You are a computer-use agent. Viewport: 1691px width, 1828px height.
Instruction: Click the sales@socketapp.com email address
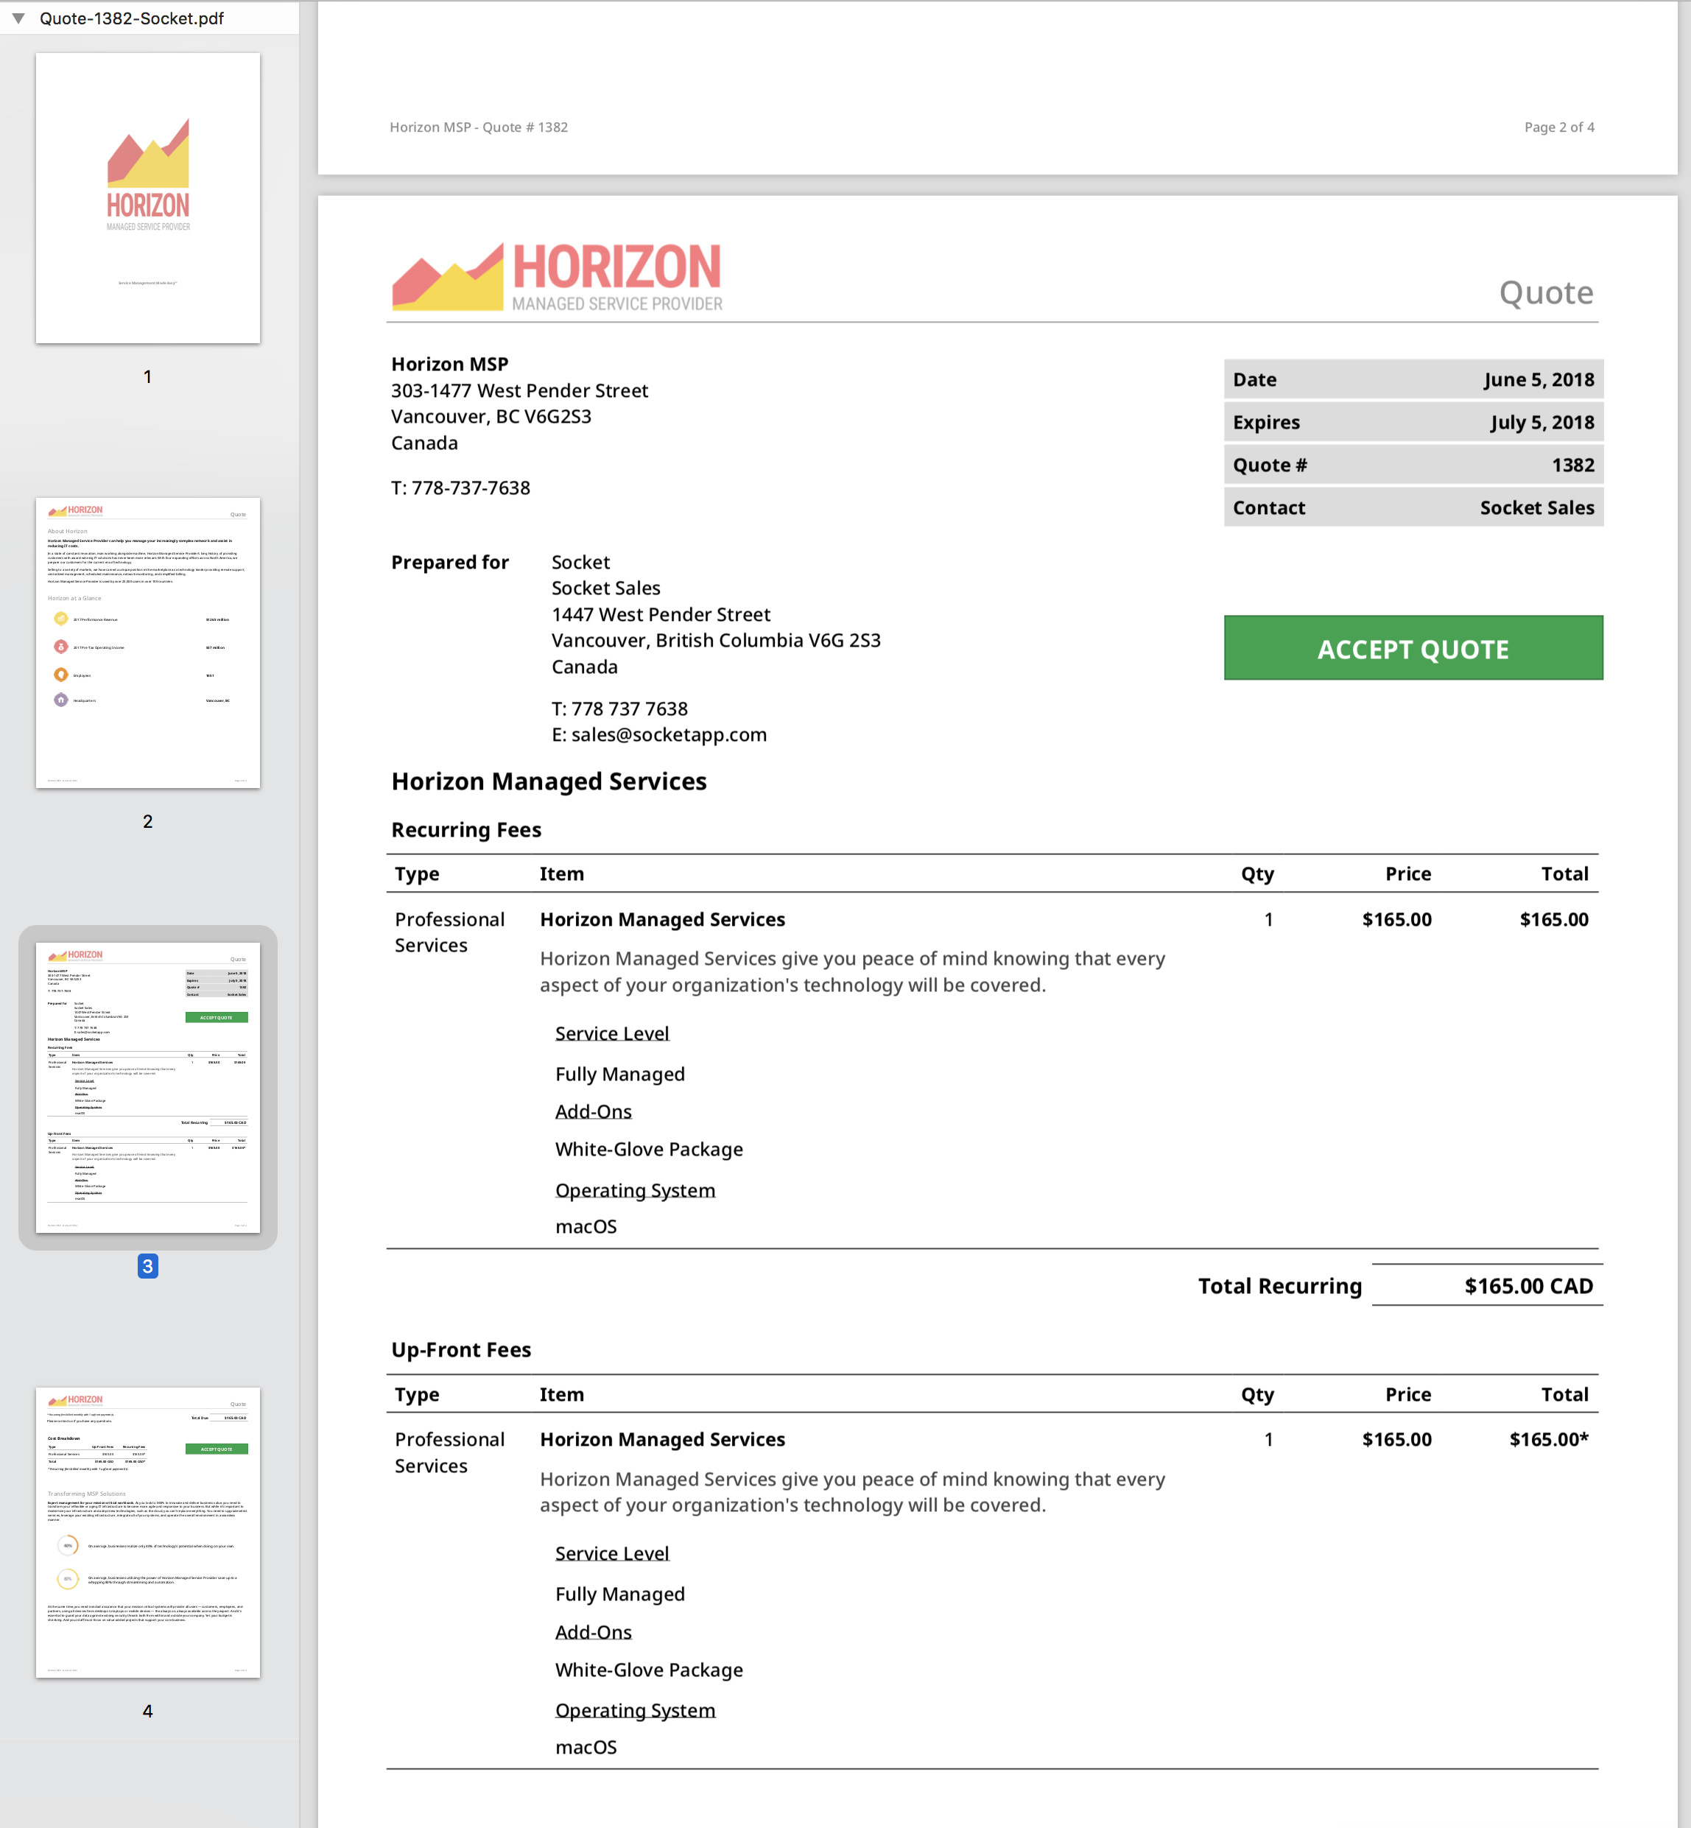669,735
